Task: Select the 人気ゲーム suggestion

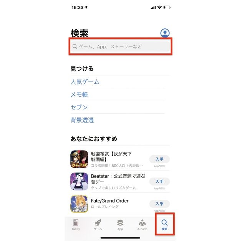Action: 85,82
